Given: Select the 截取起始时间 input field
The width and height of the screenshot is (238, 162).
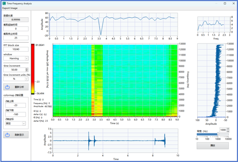Looking at the screenshot, I should click(16, 28).
